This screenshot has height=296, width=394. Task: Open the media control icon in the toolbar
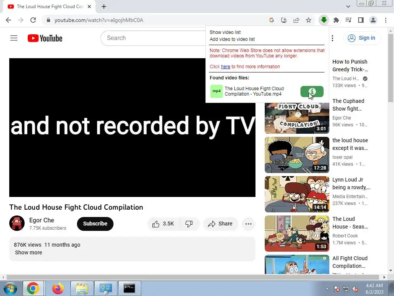(349, 20)
